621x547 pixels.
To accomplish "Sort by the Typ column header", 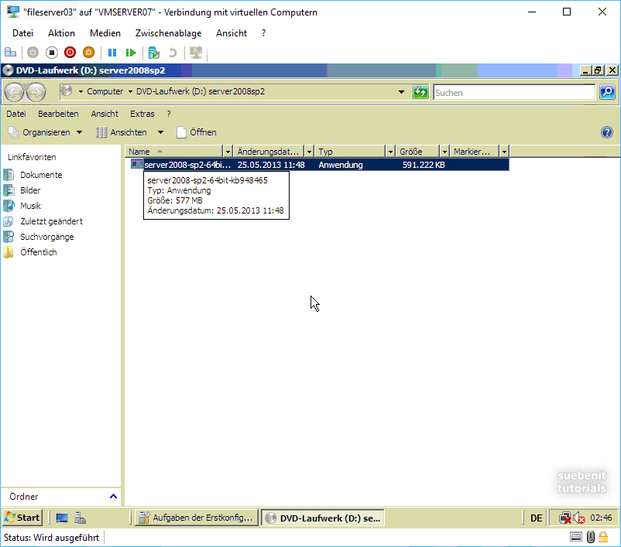I will point(350,152).
